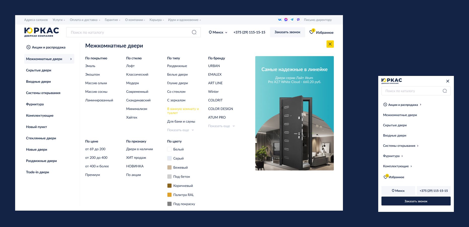Select Скрытые двери in left sidebar
This screenshot has width=469, height=227.
39,70
